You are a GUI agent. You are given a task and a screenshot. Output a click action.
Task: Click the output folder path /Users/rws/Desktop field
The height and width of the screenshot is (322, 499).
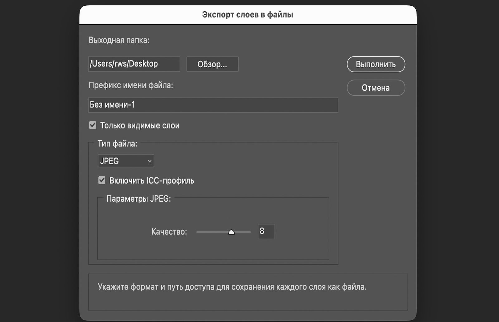tap(134, 64)
